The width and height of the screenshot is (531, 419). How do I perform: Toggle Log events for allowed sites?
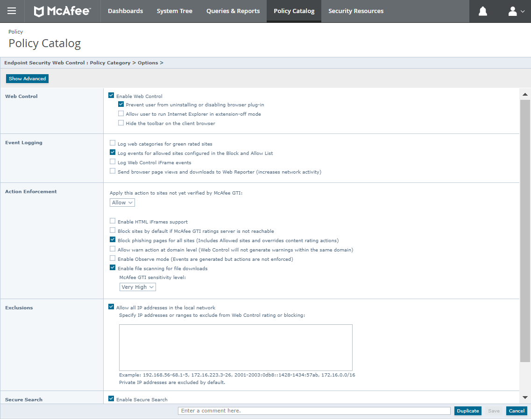coord(113,152)
